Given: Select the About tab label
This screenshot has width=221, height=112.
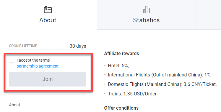Looking at the screenshot, I should point(48,20).
